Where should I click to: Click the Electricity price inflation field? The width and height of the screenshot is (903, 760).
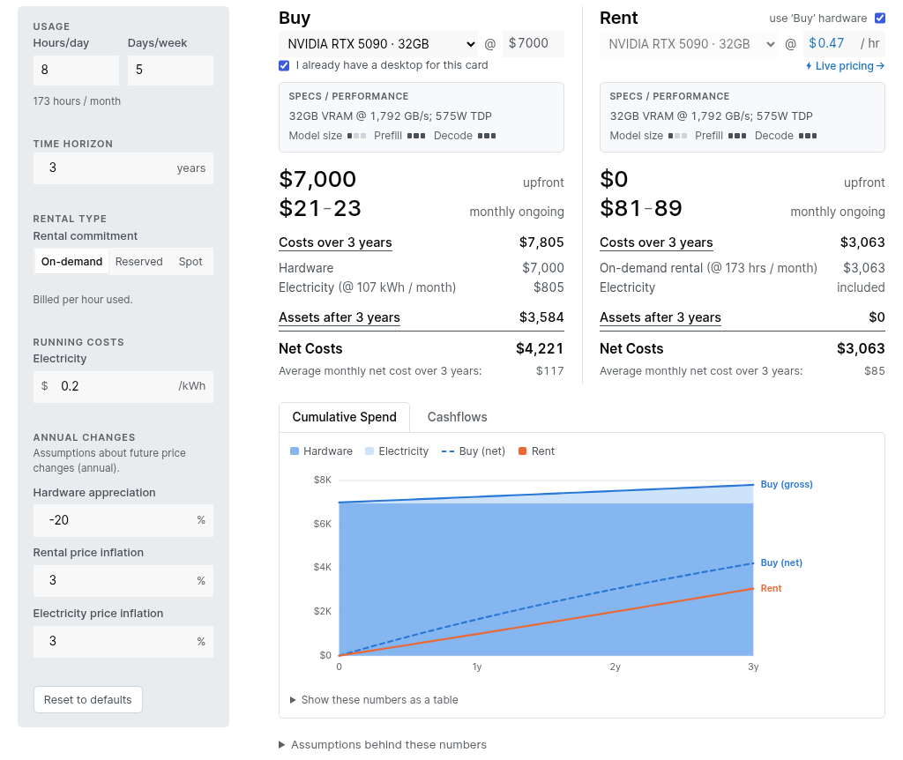click(x=123, y=641)
